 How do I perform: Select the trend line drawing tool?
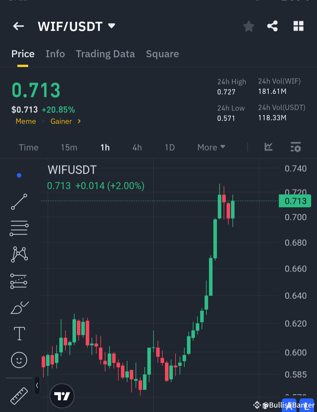click(x=19, y=202)
